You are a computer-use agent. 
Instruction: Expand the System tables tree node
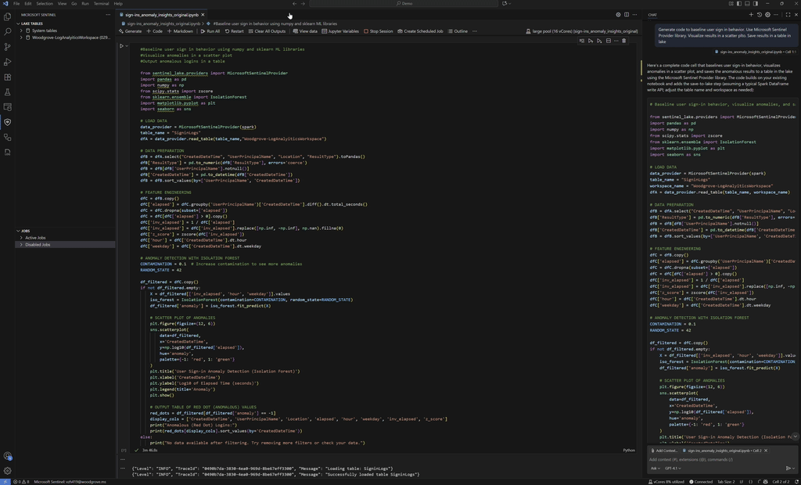21,31
